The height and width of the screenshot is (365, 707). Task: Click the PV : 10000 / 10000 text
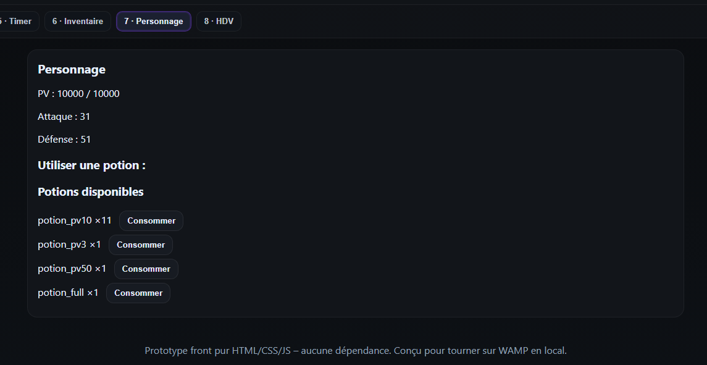(x=78, y=94)
